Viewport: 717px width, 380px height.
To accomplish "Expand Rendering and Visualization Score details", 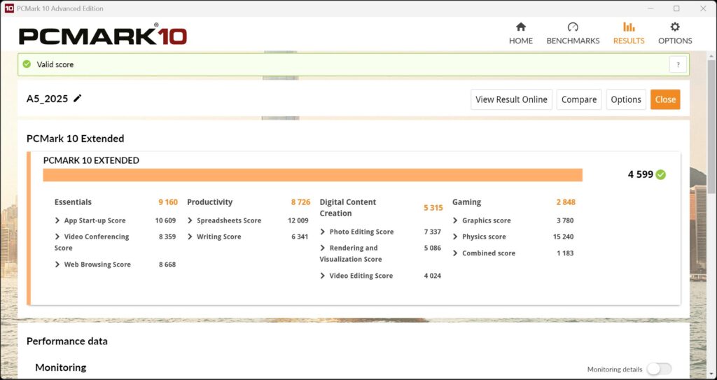I will [322, 248].
